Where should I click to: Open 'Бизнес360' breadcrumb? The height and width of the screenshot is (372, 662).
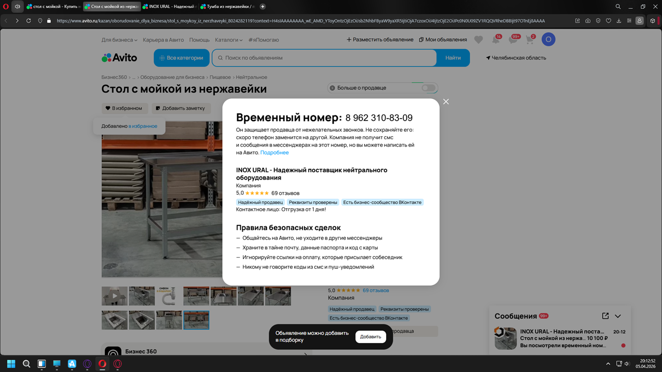tap(114, 77)
